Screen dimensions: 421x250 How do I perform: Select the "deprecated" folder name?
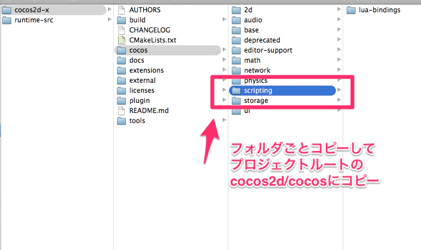pyautogui.click(x=262, y=40)
